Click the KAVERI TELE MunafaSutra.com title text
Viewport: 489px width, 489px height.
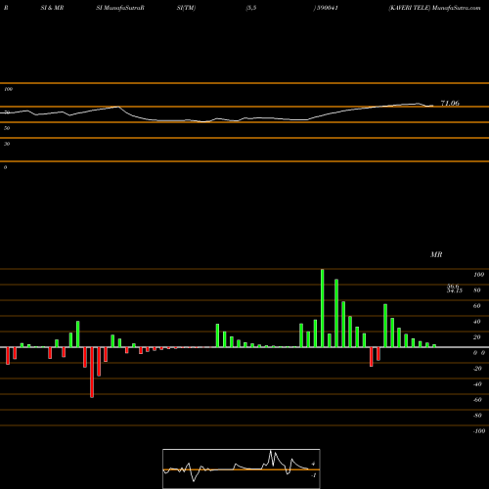coord(434,8)
